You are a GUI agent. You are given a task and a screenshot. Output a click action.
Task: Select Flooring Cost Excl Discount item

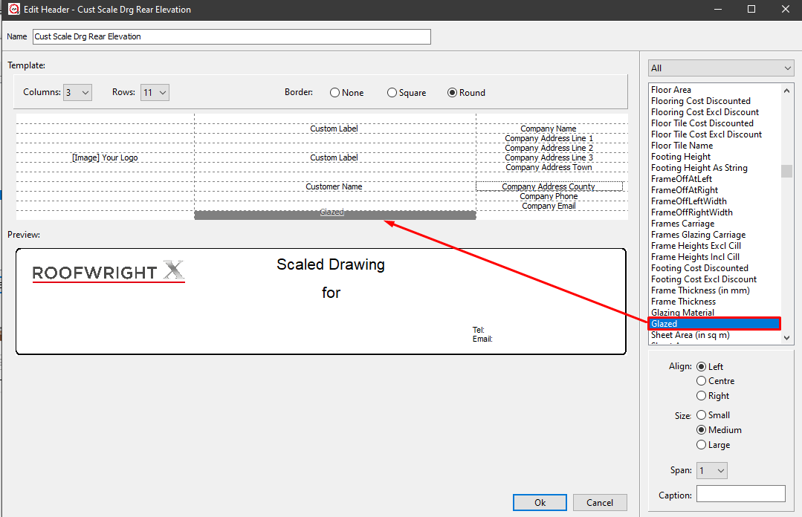705,112
